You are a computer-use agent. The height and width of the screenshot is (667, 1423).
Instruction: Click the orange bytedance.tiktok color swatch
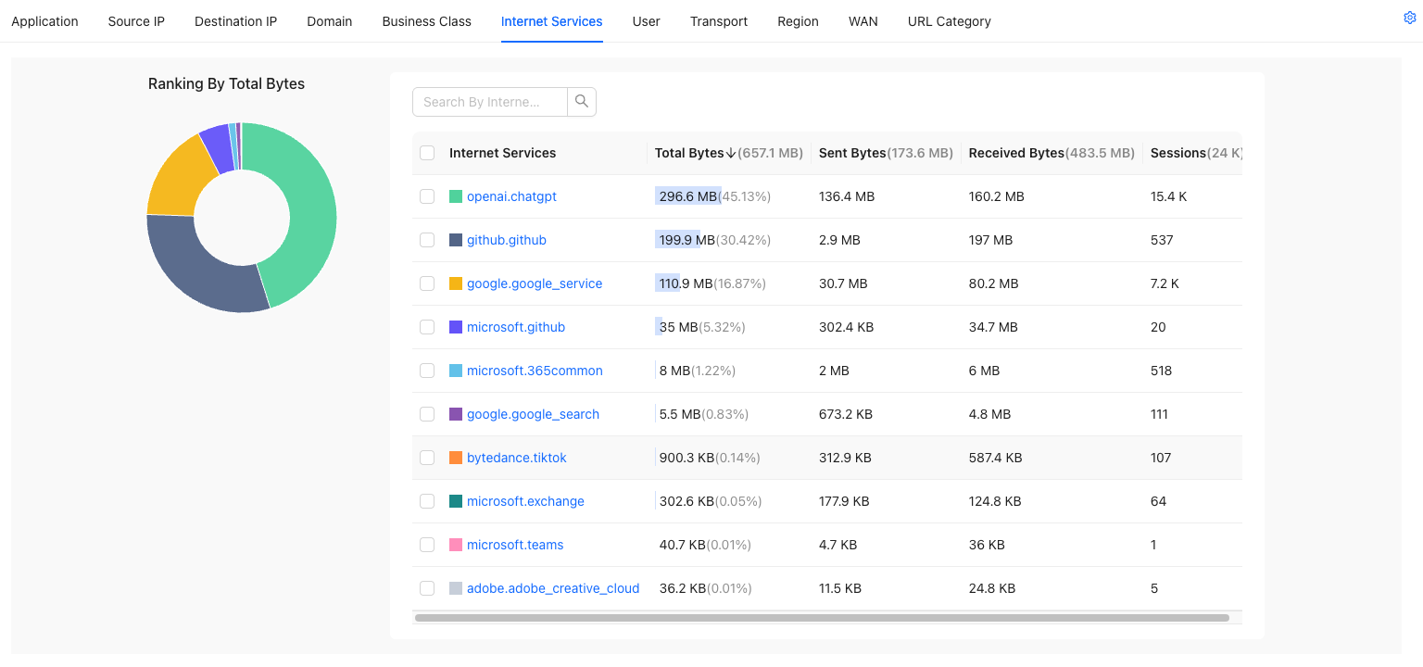(456, 458)
